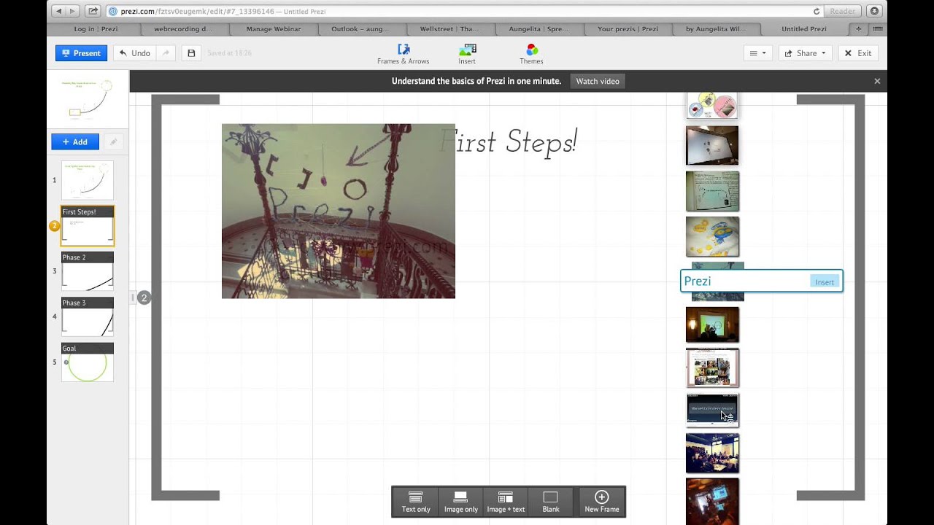Click the First Steps! title text
The width and height of the screenshot is (934, 525).
coord(509,141)
